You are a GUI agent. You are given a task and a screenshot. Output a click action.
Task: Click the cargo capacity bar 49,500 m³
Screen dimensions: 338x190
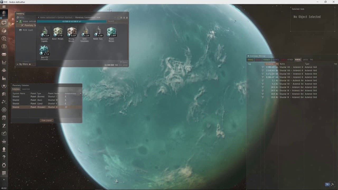click(72, 21)
